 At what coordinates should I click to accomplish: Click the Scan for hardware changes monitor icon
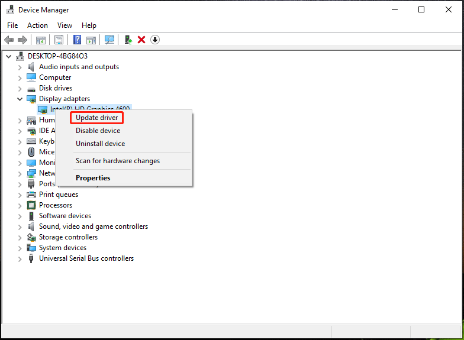(109, 40)
